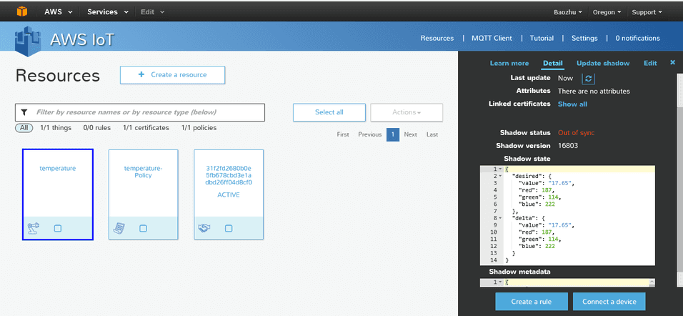
Task: Collapse the "delta" block fold arrow
Action: (x=500, y=218)
